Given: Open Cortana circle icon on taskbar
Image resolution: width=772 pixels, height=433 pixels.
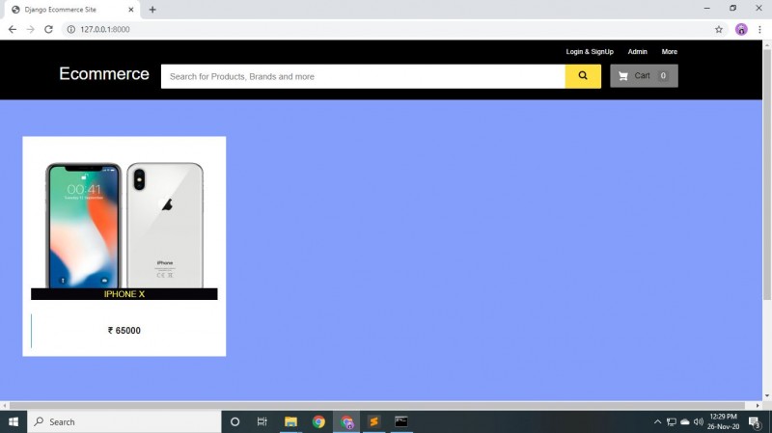Looking at the screenshot, I should coord(234,421).
